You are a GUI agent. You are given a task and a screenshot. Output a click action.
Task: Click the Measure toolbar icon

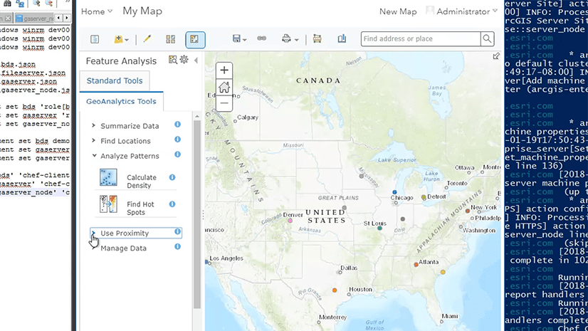[317, 38]
